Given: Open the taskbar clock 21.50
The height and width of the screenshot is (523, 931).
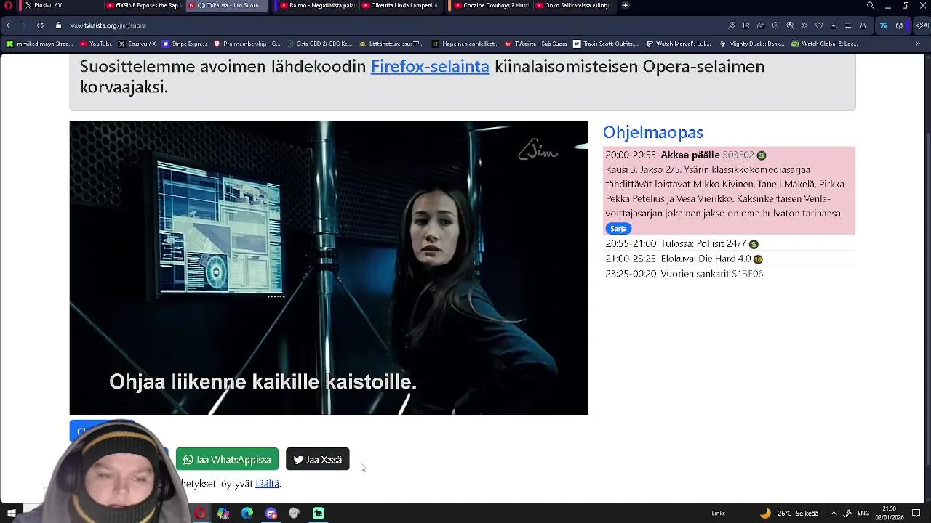Looking at the screenshot, I should click(890, 514).
